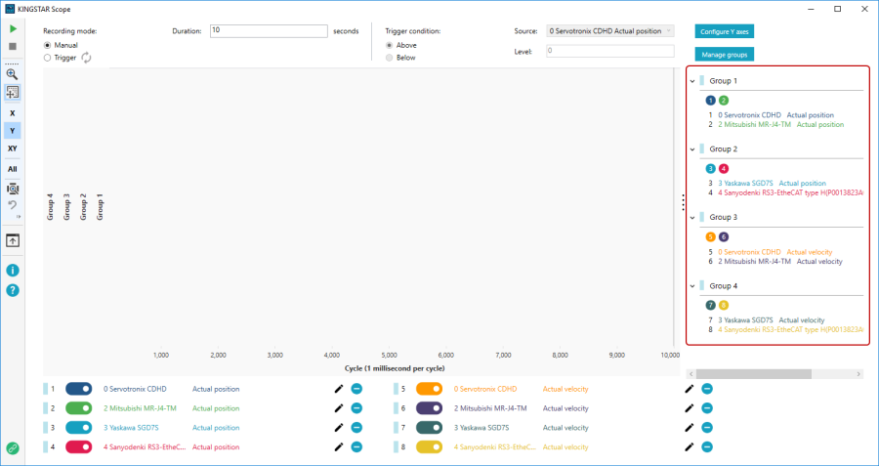Toggle channel 2 Mitsubishi MR-J4-TM position switch
This screenshot has width=879, height=466.
point(79,408)
